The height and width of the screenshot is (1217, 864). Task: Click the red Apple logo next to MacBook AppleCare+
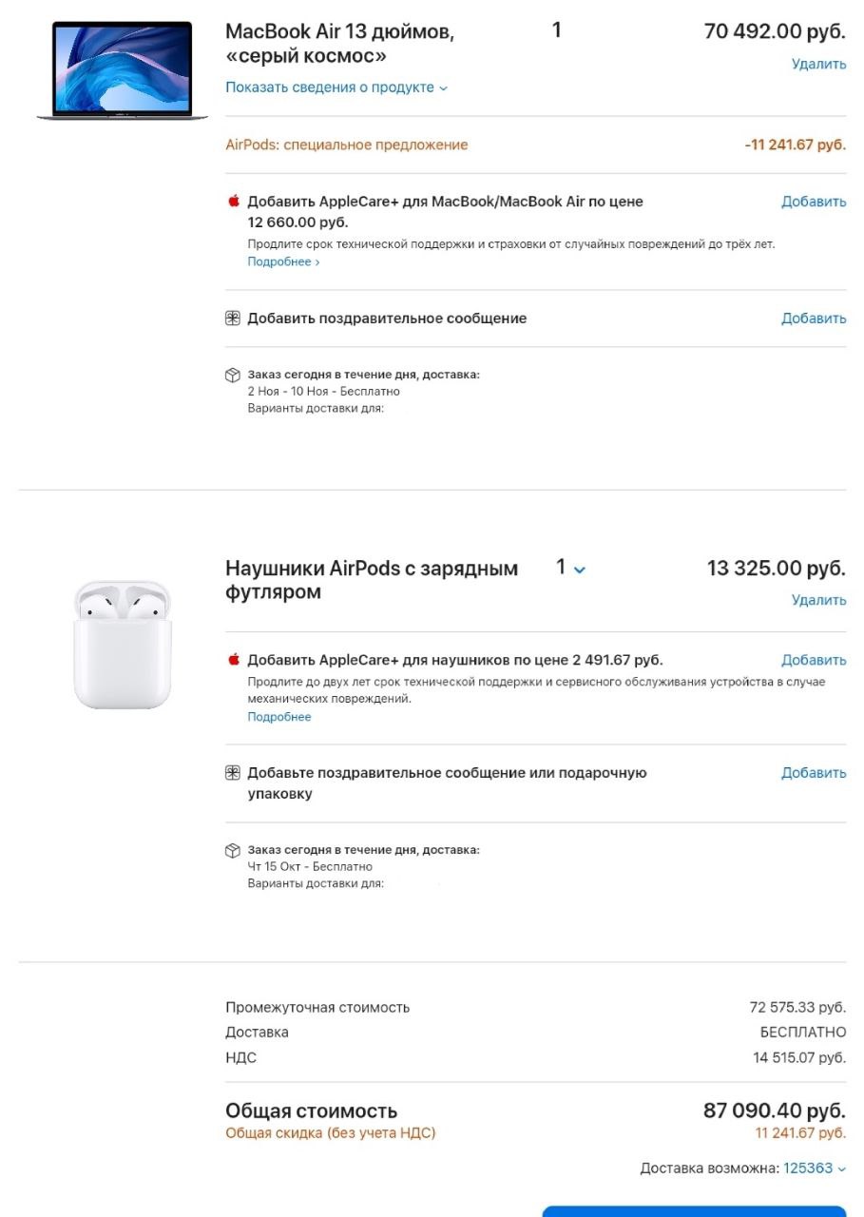pyautogui.click(x=233, y=201)
